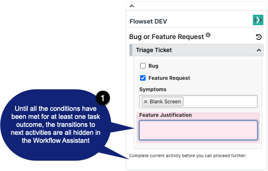Click the Triage Ticket header bar
The image size is (268, 171).
196,50
